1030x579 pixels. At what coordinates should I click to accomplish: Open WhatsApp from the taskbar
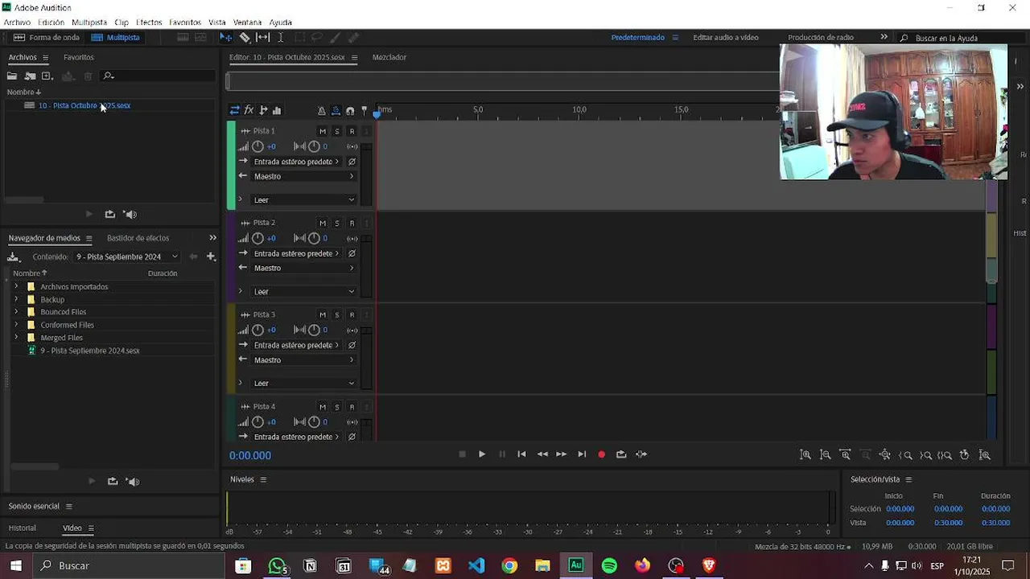tap(277, 565)
